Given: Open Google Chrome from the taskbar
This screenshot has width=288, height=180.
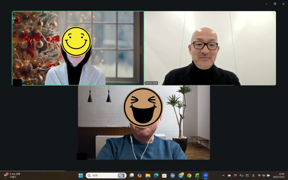Looking at the screenshot, I should [x=189, y=175].
